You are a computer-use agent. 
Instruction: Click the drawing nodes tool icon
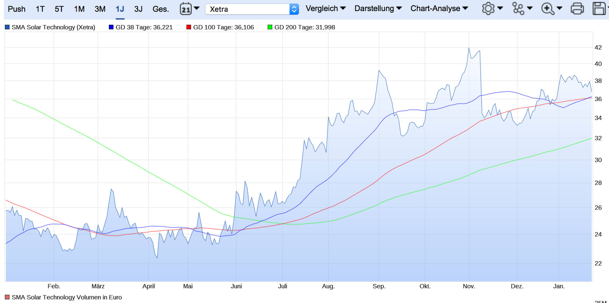pos(518,8)
